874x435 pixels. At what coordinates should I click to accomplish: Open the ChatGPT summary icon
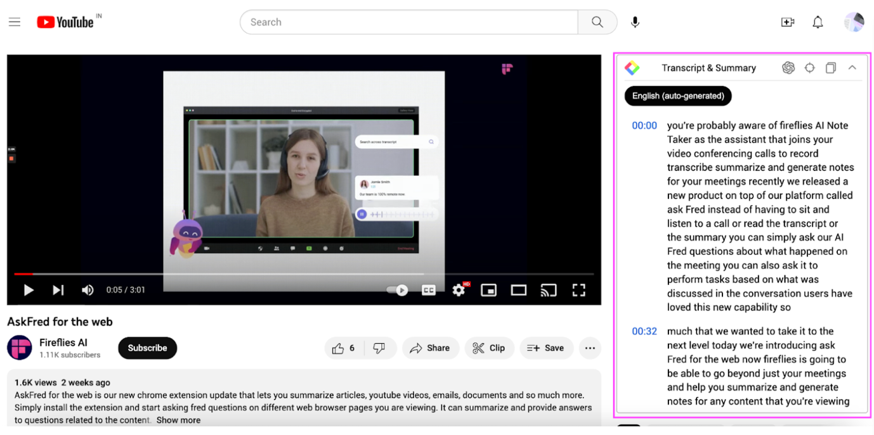coord(788,68)
